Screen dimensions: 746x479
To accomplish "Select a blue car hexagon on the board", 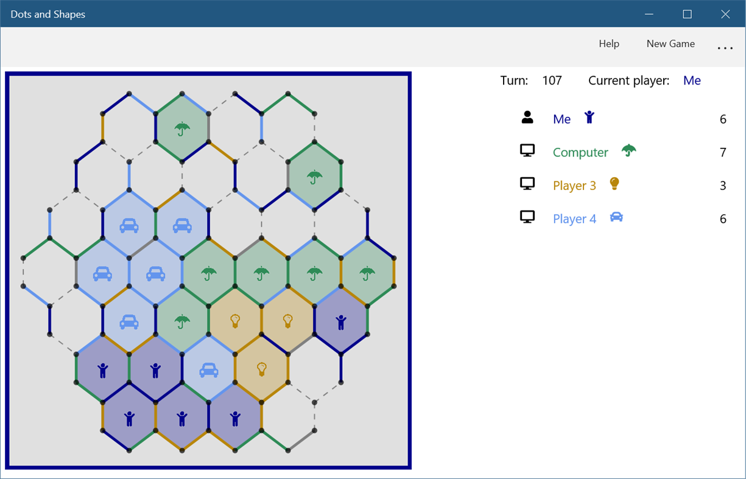I will [130, 225].
